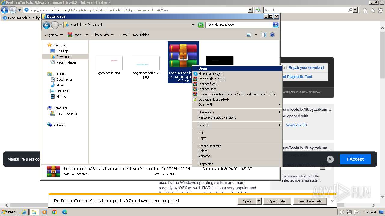Viewport: 385px width, 216px height.
Task: Select Copy in context menu
Action: click(x=237, y=138)
